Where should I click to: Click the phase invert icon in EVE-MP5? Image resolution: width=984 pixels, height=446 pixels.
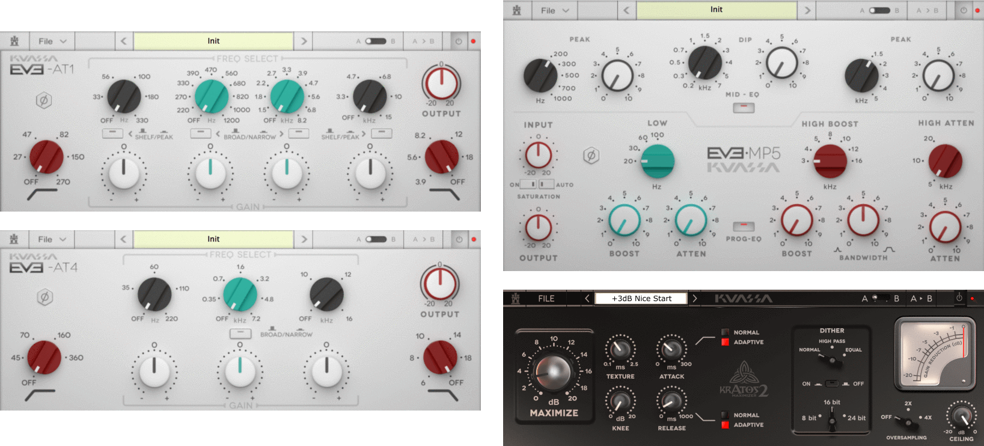(x=591, y=156)
